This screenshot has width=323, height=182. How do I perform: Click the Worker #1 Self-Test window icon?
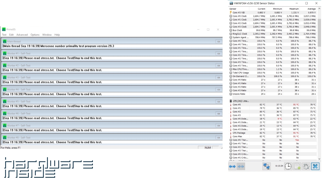tap(5, 53)
